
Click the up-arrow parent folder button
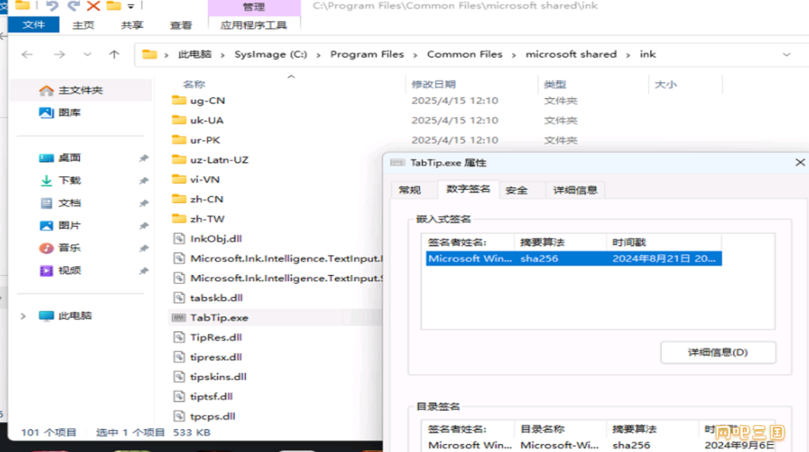[x=114, y=55]
